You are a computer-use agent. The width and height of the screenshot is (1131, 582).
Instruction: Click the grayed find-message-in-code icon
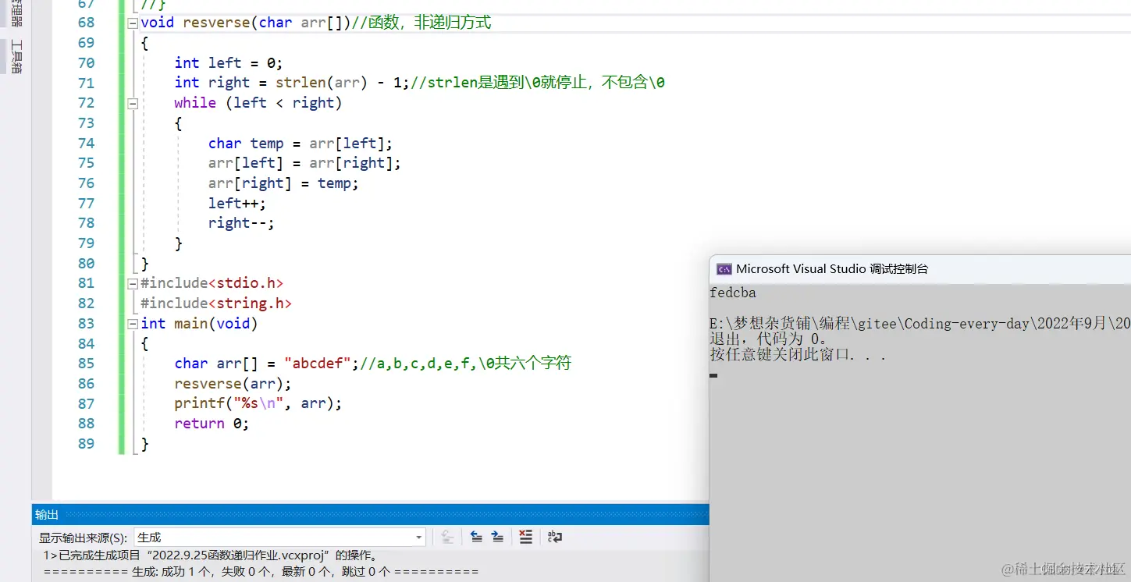tap(447, 537)
